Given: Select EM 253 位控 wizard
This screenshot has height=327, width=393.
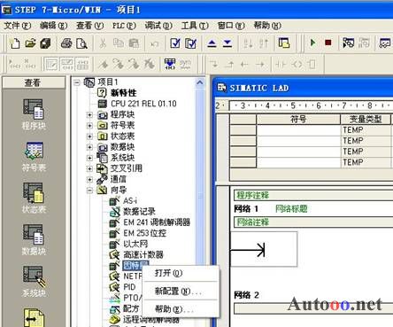Looking at the screenshot, I should click(144, 233).
